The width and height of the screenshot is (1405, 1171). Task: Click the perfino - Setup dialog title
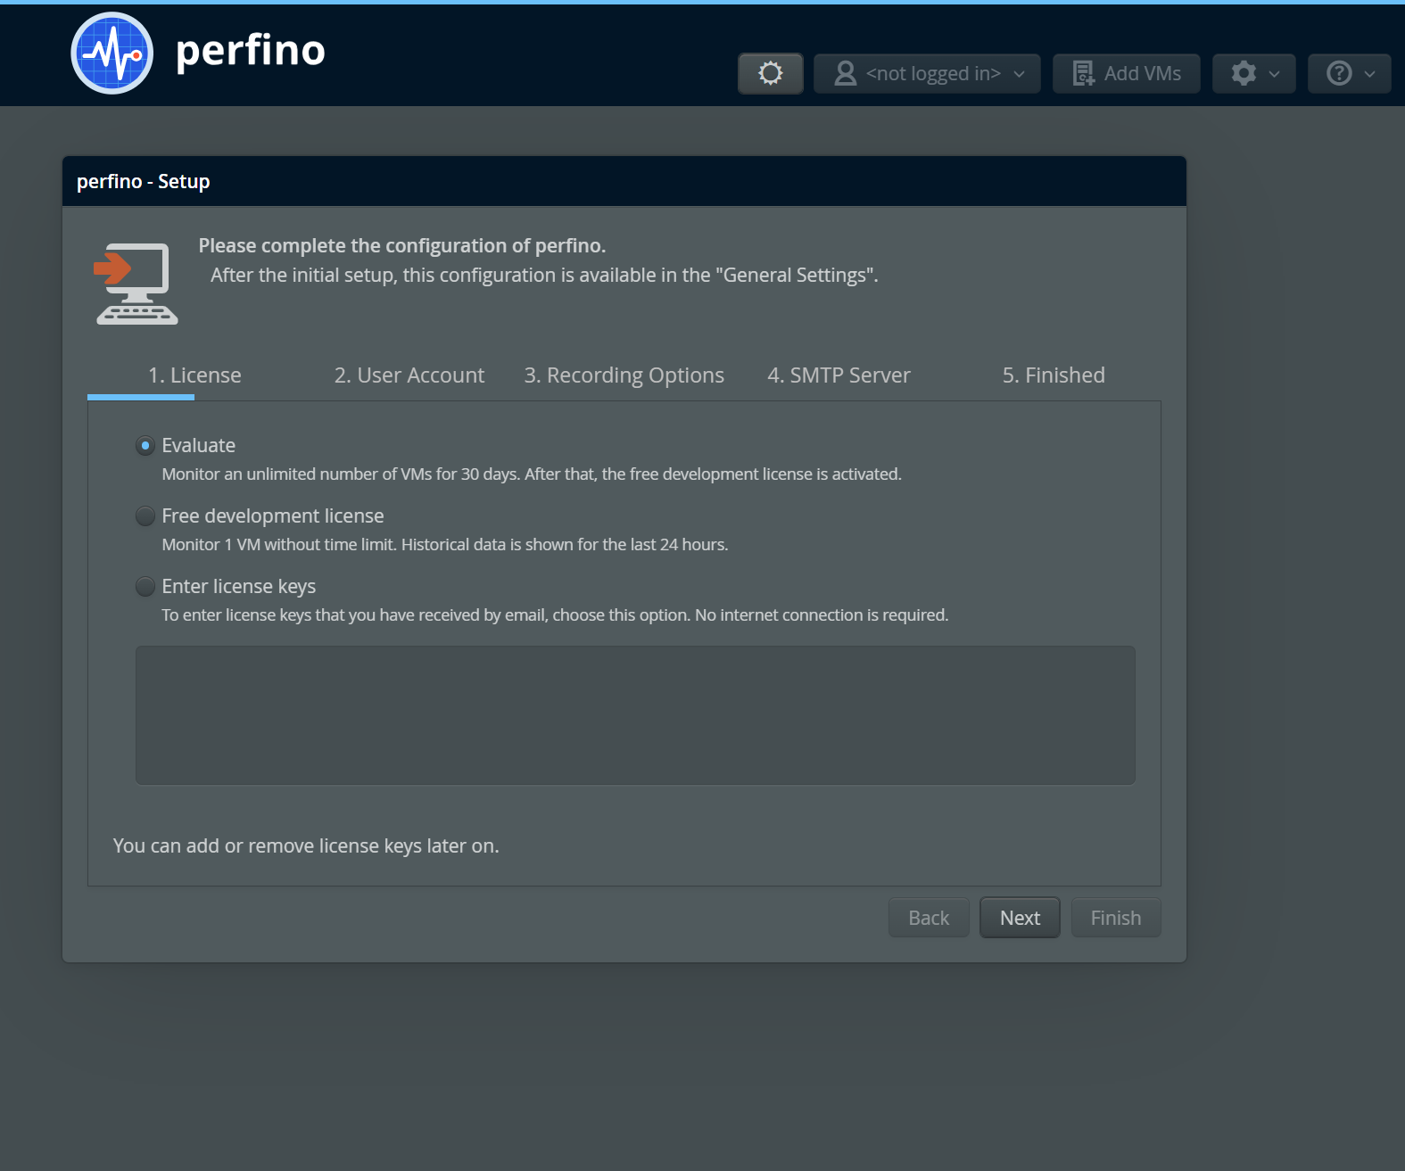(144, 181)
